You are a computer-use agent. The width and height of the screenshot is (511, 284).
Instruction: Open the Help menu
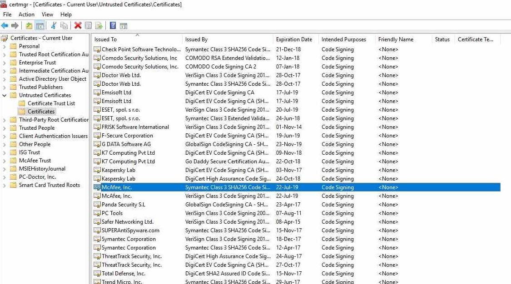point(66,15)
